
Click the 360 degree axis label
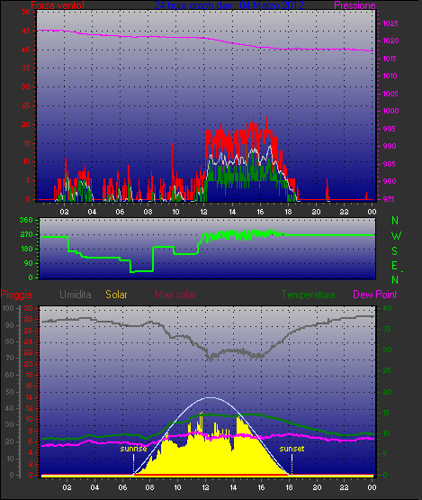[26, 220]
